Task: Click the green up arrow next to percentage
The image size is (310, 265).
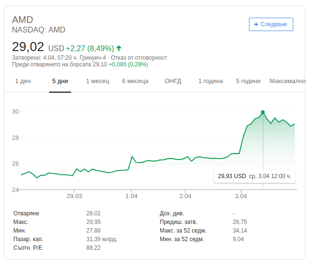Action: click(119, 48)
